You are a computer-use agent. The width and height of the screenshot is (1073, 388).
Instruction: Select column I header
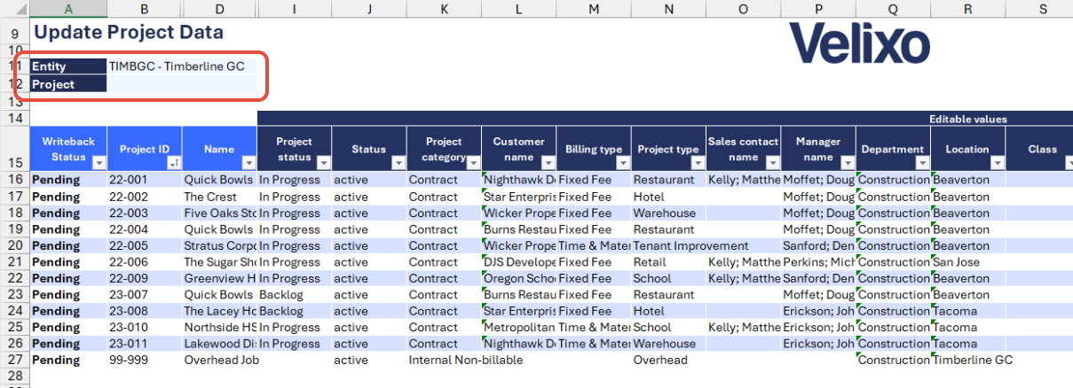[295, 9]
